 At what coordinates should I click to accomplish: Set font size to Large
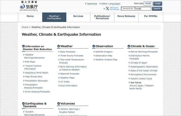pyautogui.click(x=158, y=4)
